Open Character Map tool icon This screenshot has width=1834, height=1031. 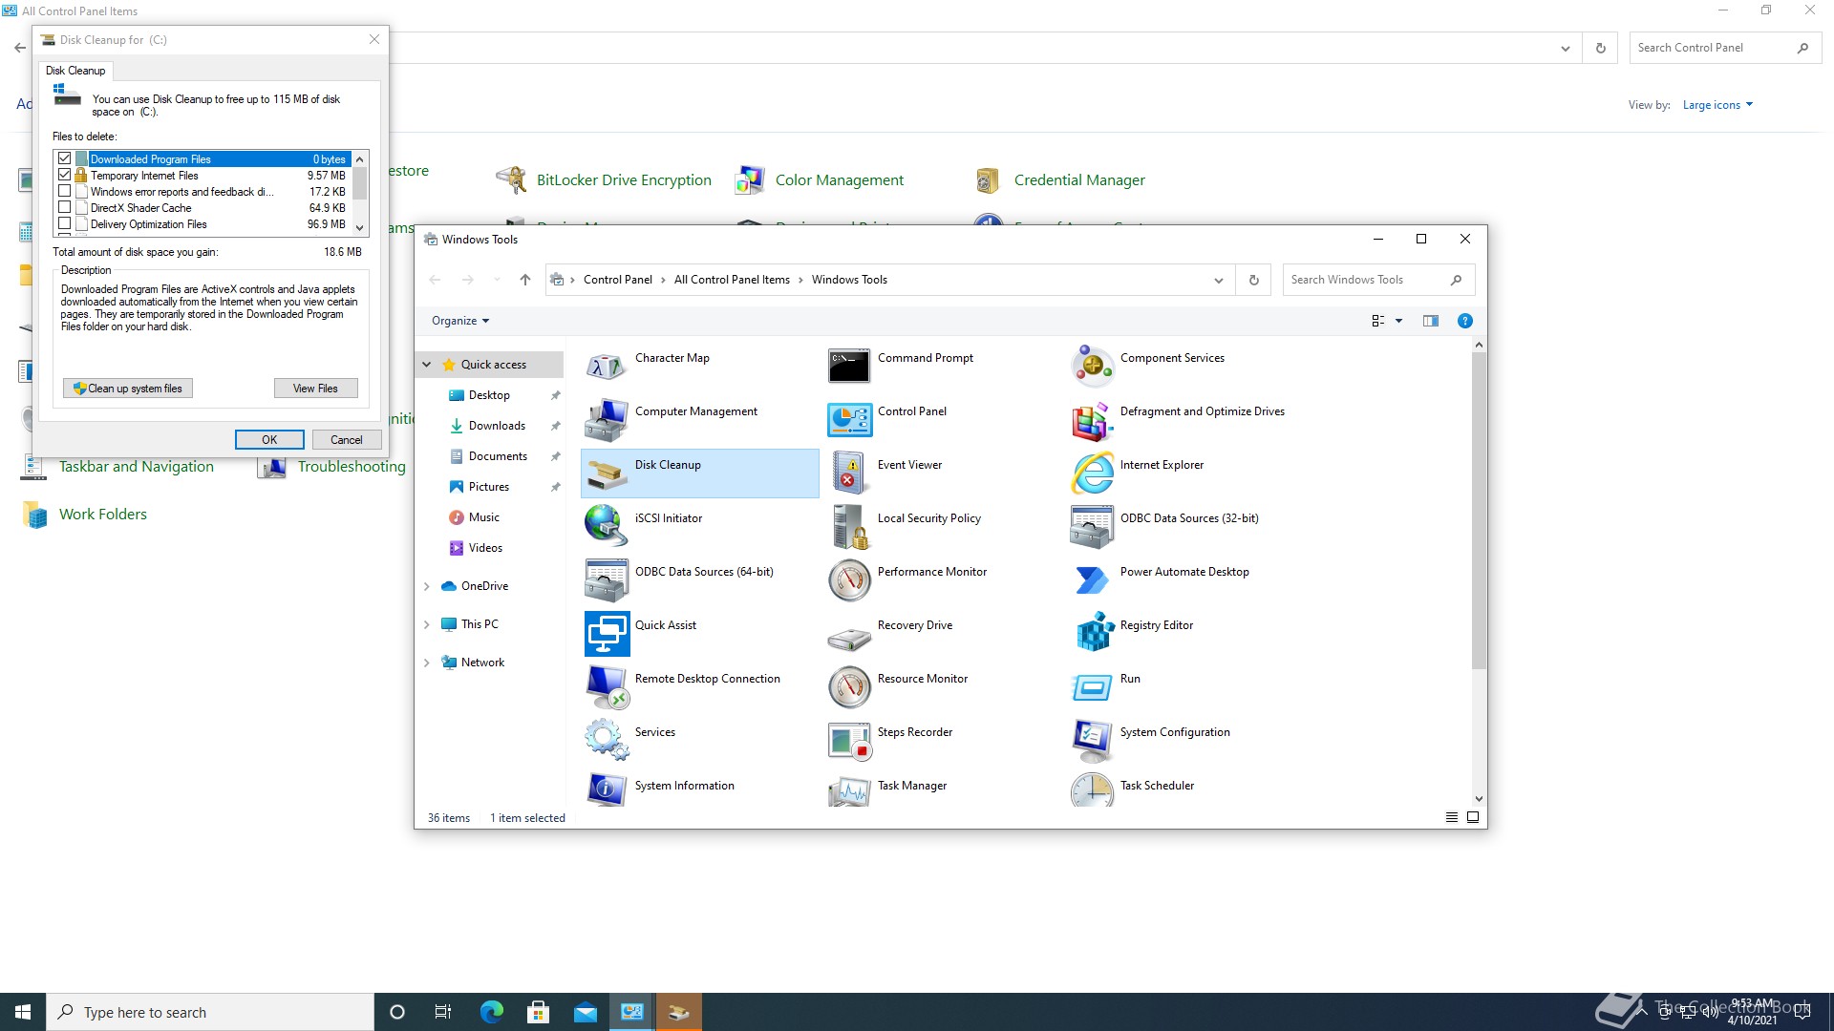607,366
